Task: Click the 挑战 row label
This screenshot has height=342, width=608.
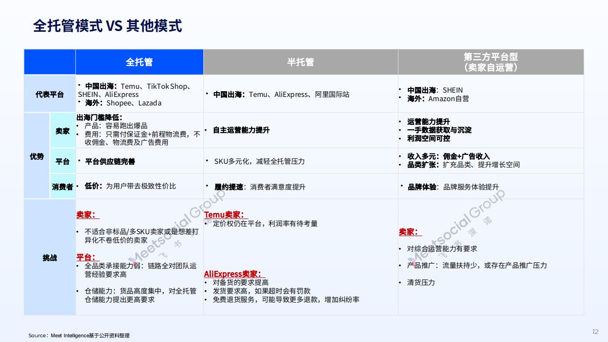Action: pos(50,258)
